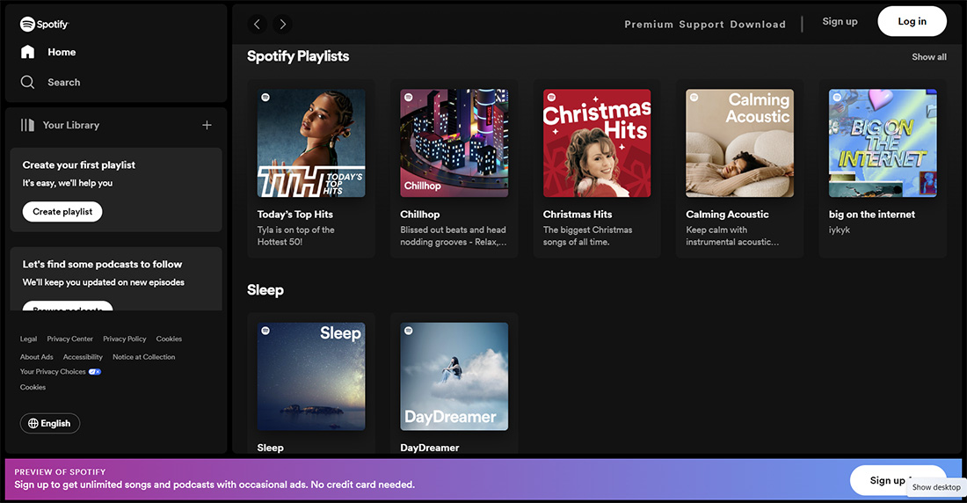Click Sleep playlist title under cover

coord(270,448)
